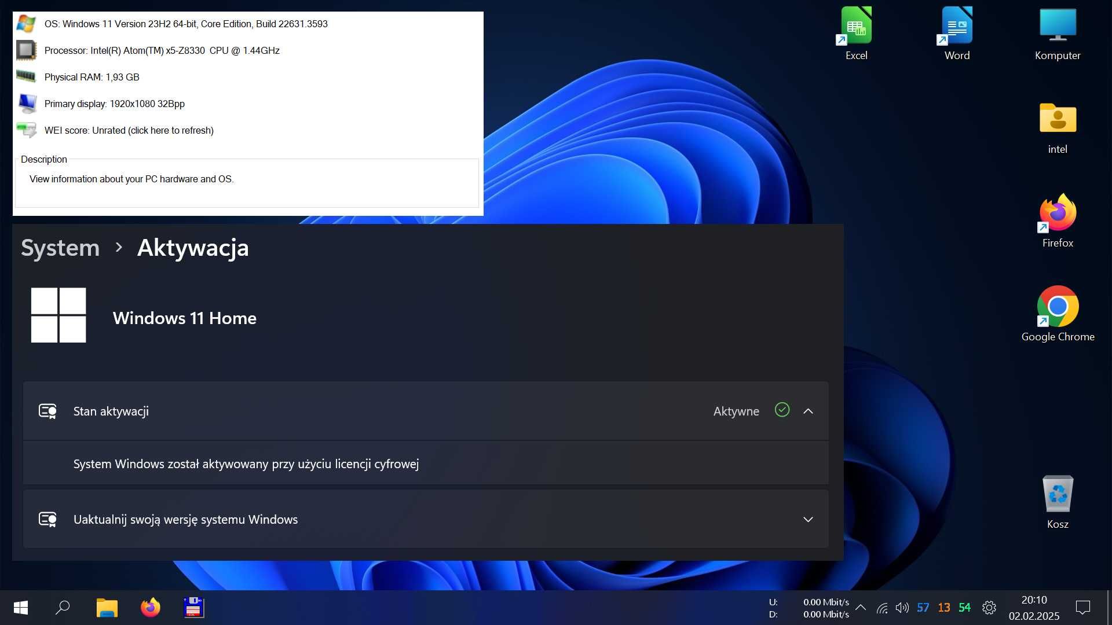Select the digital license activation message
This screenshot has height=625, width=1112.
click(246, 464)
